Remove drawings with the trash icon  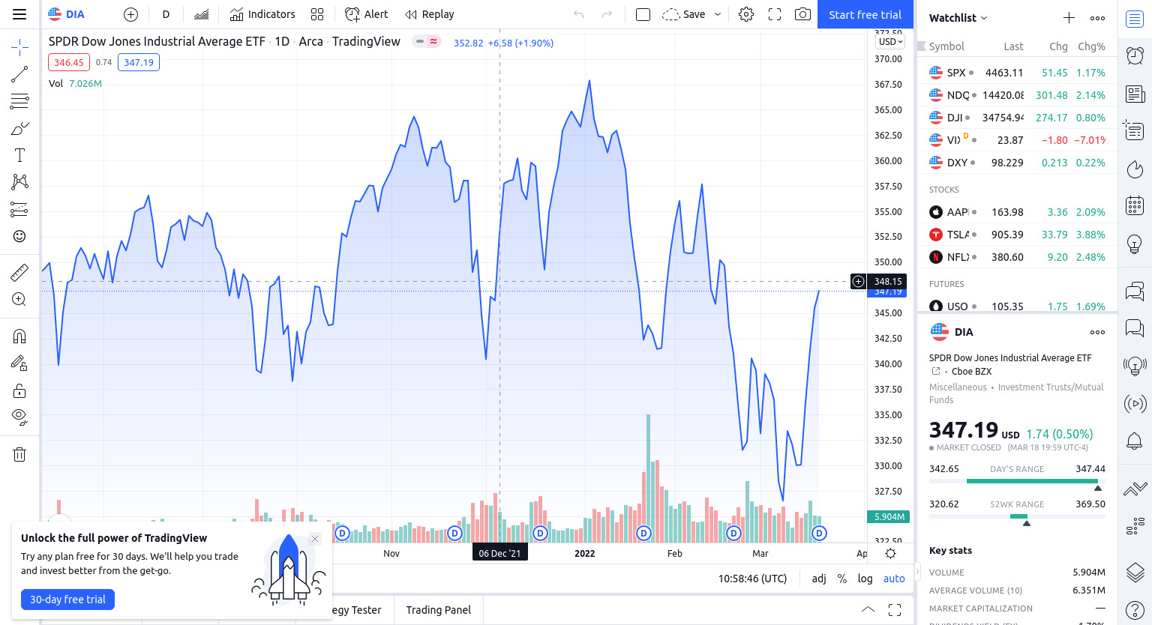[x=19, y=454]
